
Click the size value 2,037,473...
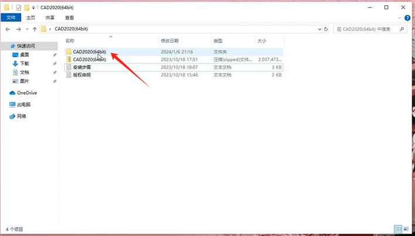coord(270,60)
